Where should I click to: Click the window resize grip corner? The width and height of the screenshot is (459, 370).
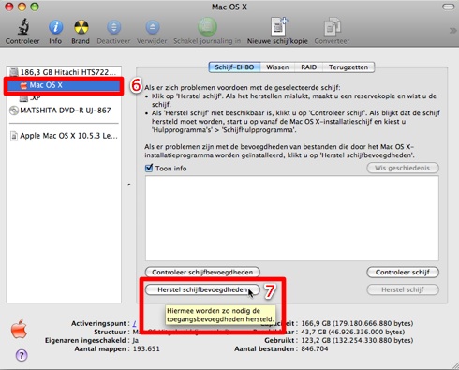tap(455, 366)
